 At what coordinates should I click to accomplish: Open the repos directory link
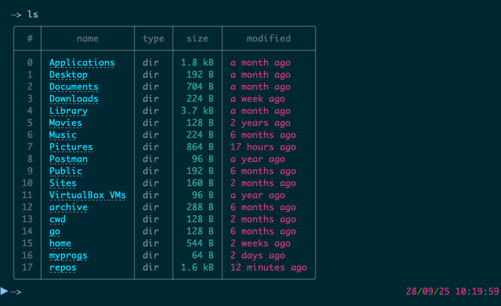pyautogui.click(x=63, y=268)
